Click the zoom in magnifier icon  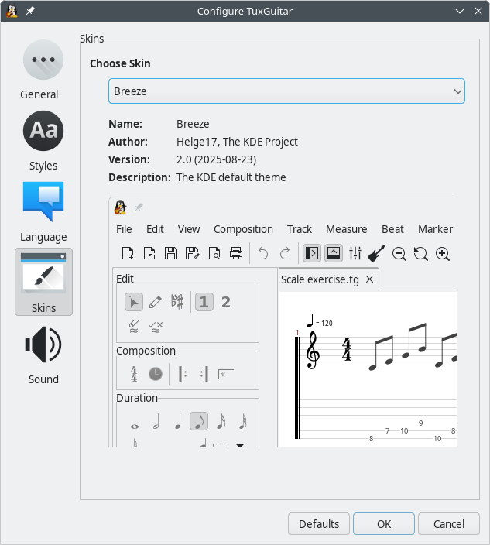443,253
